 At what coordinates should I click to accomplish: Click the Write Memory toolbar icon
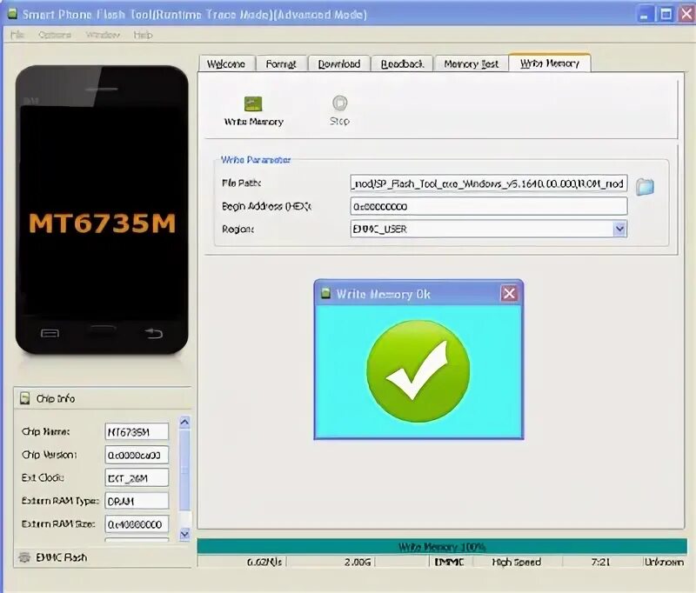253,103
